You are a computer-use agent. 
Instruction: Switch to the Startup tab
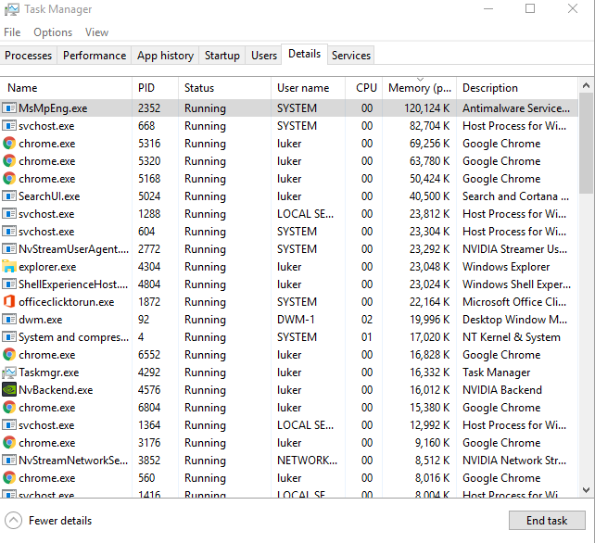[x=222, y=56]
